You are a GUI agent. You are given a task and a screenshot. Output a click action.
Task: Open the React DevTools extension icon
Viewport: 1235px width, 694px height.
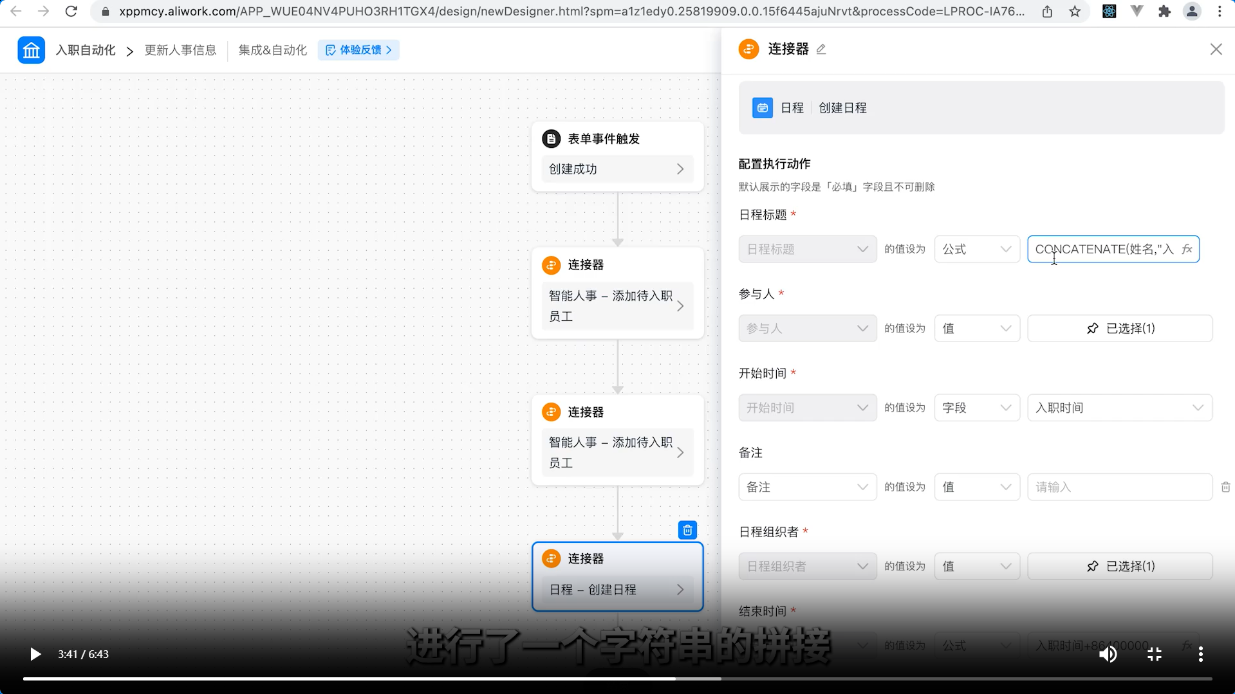click(x=1109, y=12)
